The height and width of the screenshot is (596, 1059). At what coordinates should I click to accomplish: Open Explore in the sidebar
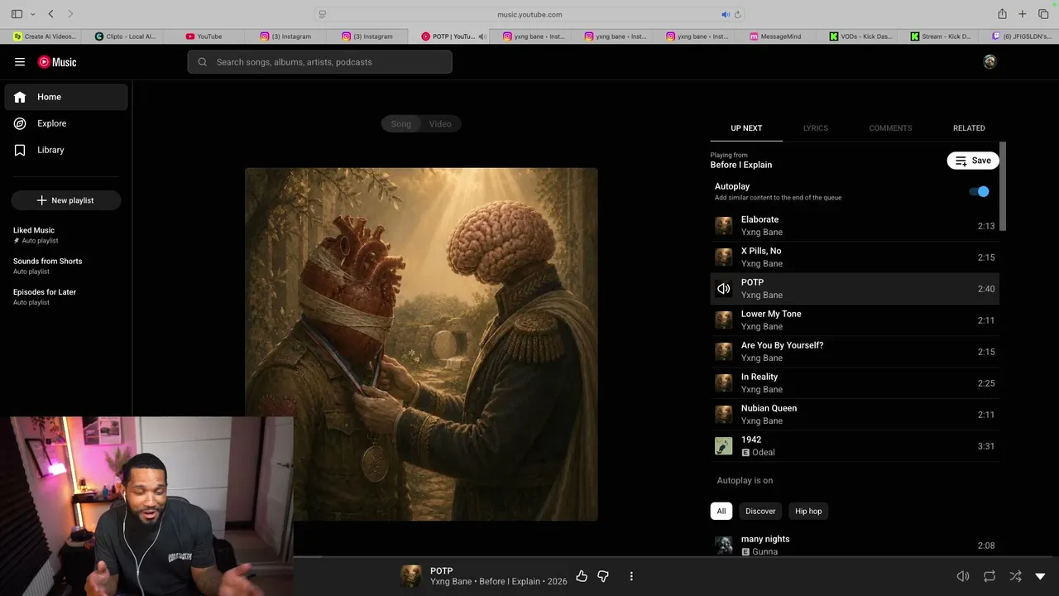pyautogui.click(x=66, y=123)
